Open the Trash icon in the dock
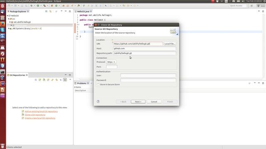The height and width of the screenshot is (149, 266). click(x=2, y=146)
